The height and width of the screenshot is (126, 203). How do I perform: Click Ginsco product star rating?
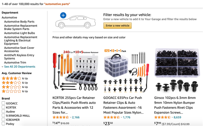(x=162, y=117)
